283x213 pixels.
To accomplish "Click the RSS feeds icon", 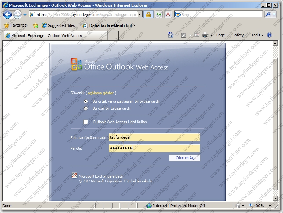I will 183,35.
